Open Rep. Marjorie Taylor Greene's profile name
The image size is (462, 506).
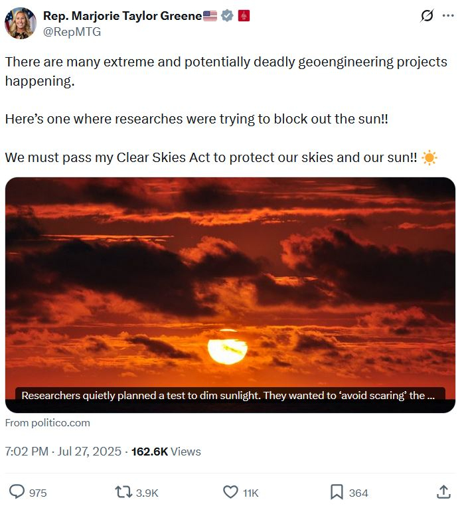[x=122, y=16]
